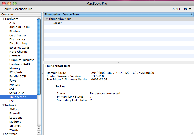Select Thunderbolt in the sidebar
Viewport: 194px width, 135px height.
point(18,97)
